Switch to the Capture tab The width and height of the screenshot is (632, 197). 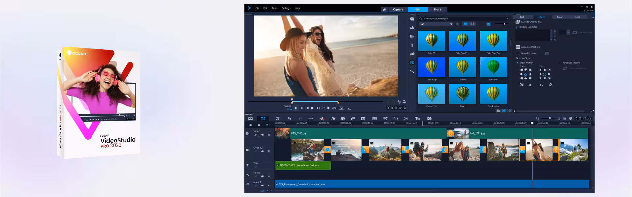click(398, 10)
